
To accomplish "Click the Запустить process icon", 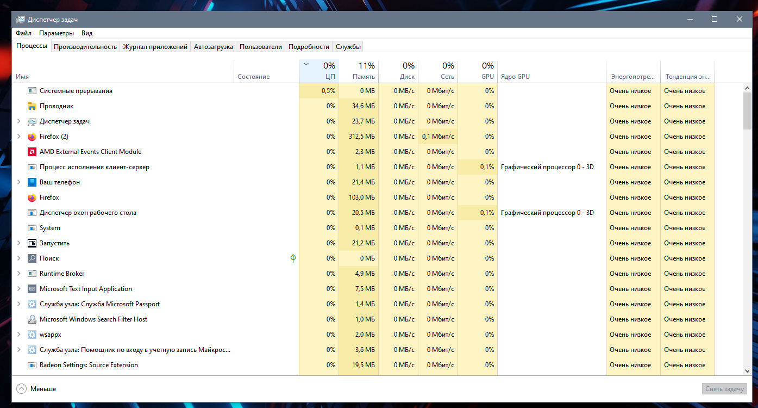I will click(x=32, y=243).
